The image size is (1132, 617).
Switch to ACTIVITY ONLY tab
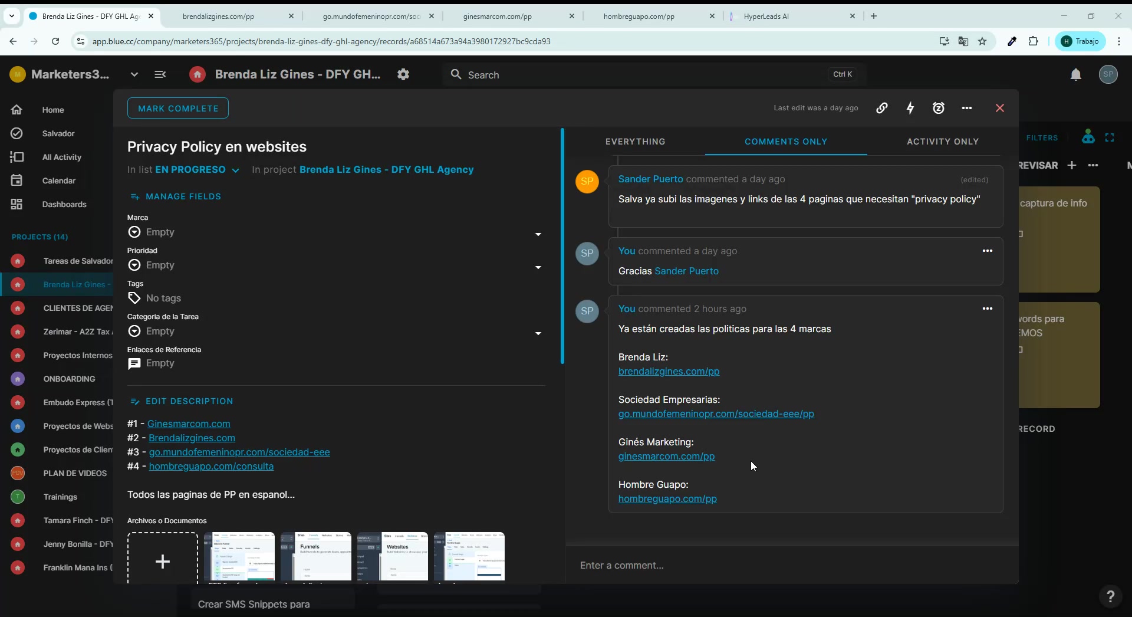pos(943,142)
